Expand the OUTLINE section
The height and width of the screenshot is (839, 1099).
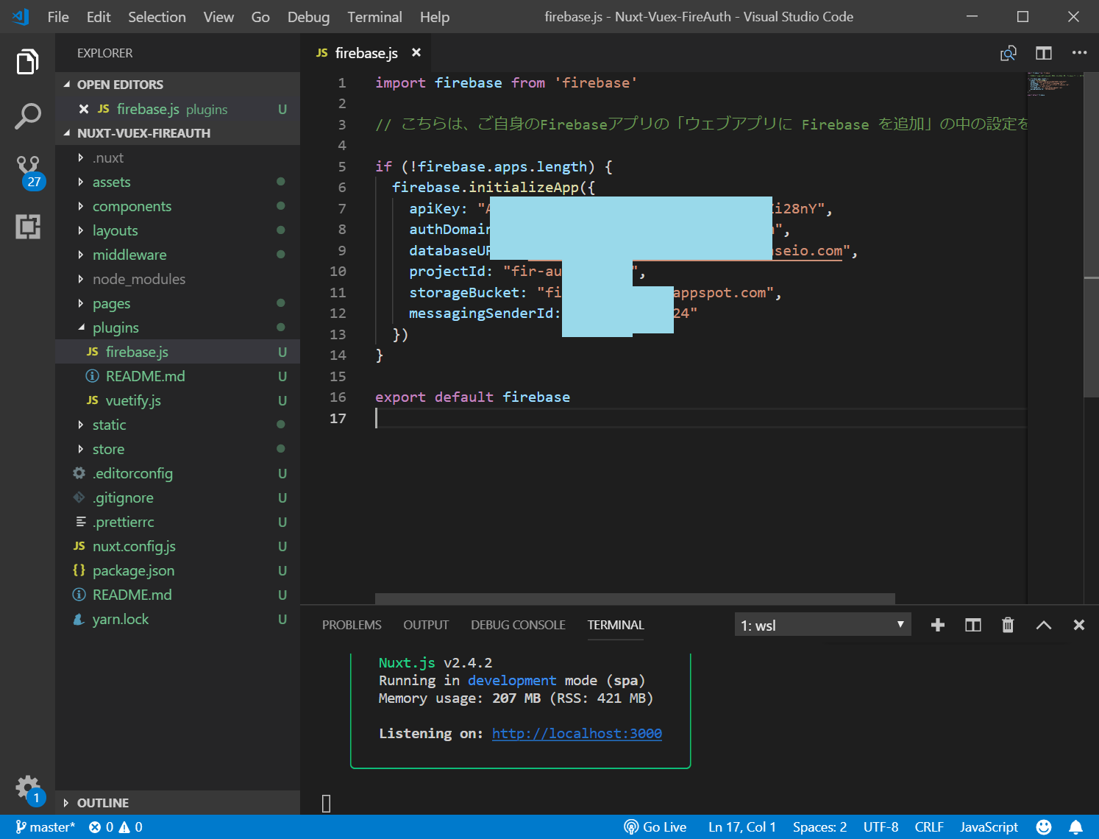click(x=177, y=803)
